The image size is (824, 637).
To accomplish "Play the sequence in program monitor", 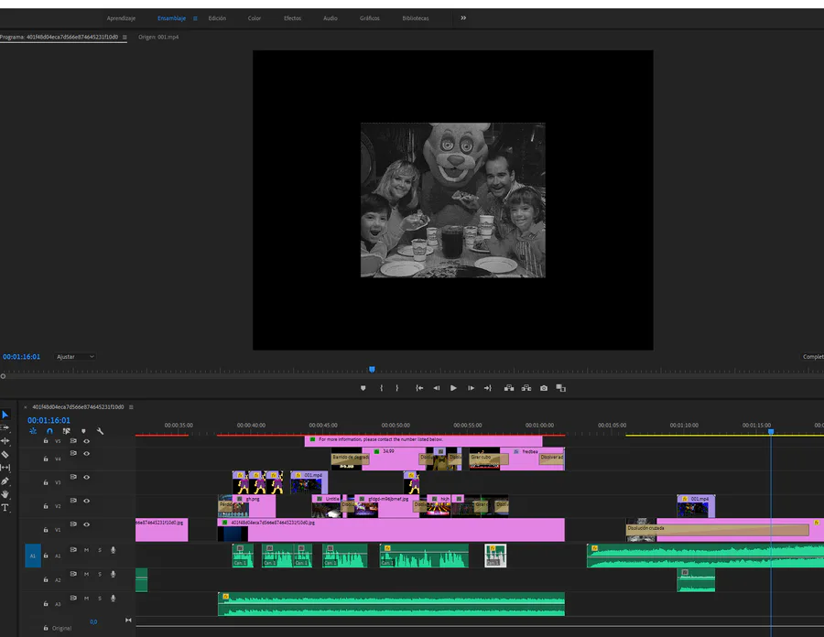I will click(x=453, y=388).
